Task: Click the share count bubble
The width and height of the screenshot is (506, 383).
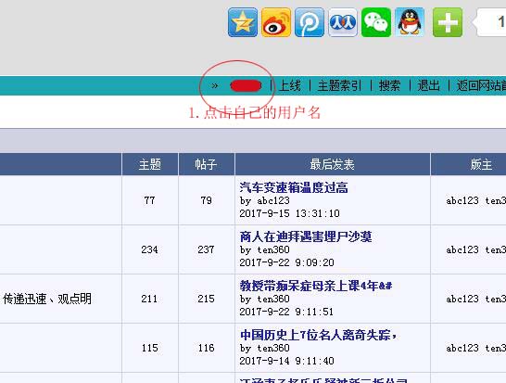Action: pyautogui.click(x=490, y=22)
